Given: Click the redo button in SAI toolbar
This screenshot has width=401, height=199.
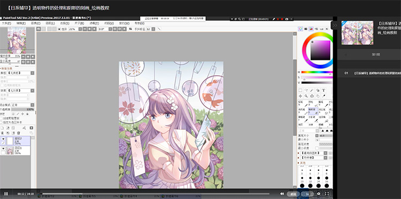Looking at the screenshot, I should (x=44, y=29).
